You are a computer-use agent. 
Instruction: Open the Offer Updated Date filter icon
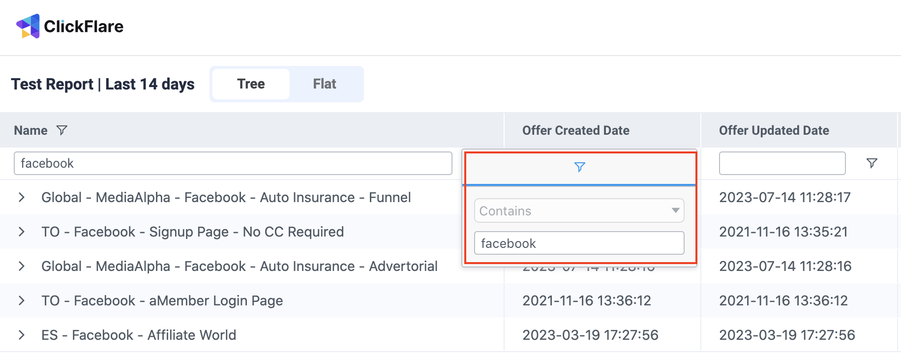872,163
